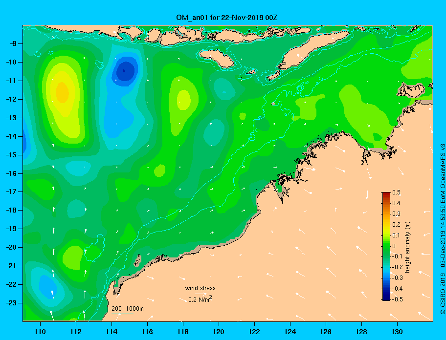Viewport: 446px width, 340px height.
Task: Click the orange high anomaly eddy core
Action: 62,93
